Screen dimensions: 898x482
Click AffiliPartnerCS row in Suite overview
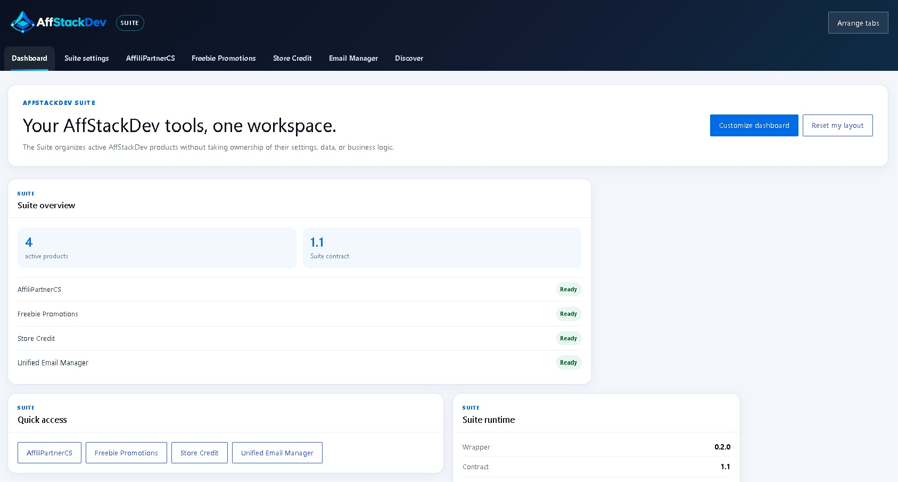pyautogui.click(x=300, y=290)
